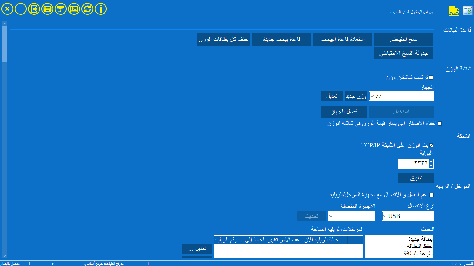Uncheck بث الوزن على الشبكة TCP/IP
Viewport: 474px width, 266px height.
431,145
